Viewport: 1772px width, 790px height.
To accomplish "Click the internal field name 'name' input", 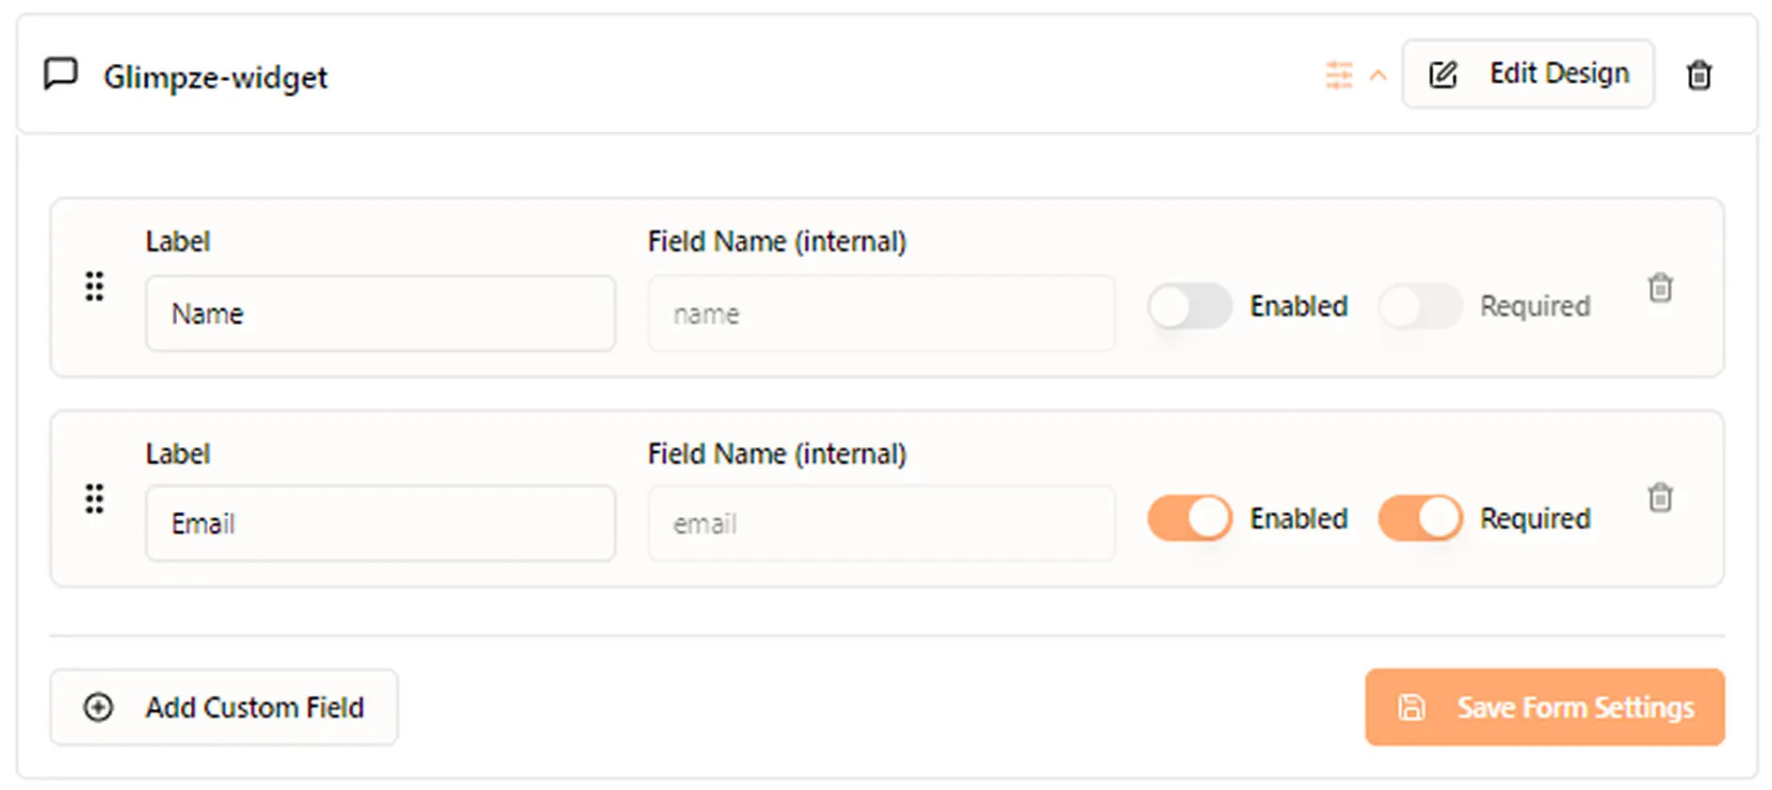I will coord(881,314).
